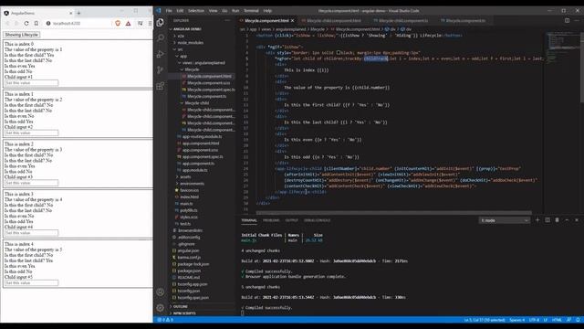This screenshot has height=329, width=584.
Task: Create a new terminal with the plus icon
Action: pyautogui.click(x=537, y=220)
